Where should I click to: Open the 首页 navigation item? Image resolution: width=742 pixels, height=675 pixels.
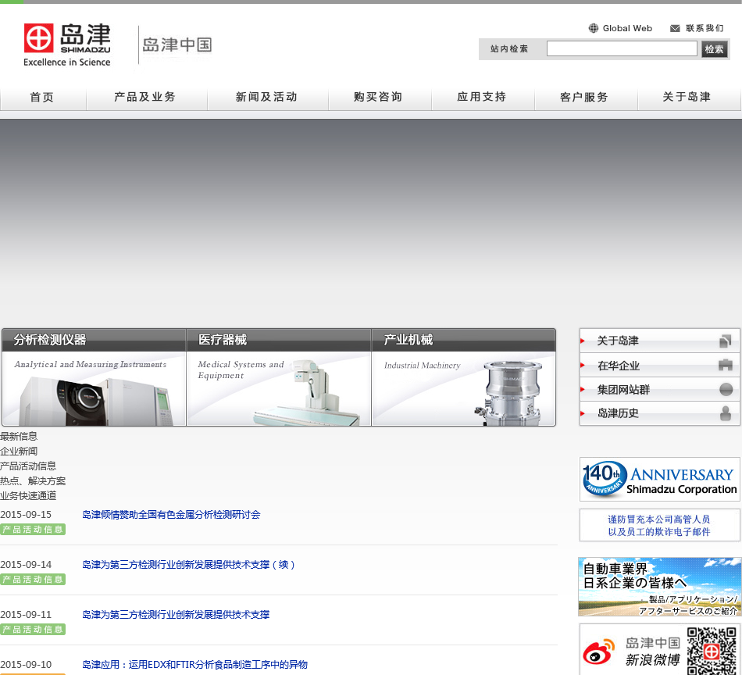pos(43,98)
